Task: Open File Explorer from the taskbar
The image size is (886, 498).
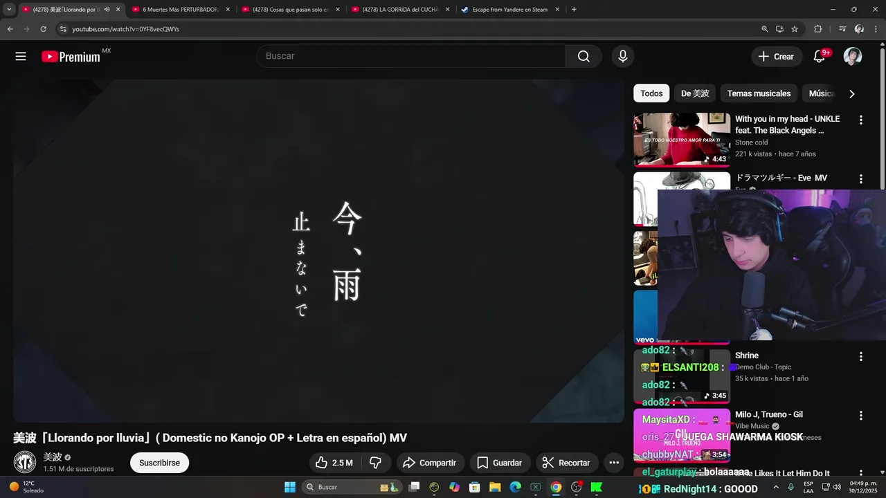Action: 495,487
